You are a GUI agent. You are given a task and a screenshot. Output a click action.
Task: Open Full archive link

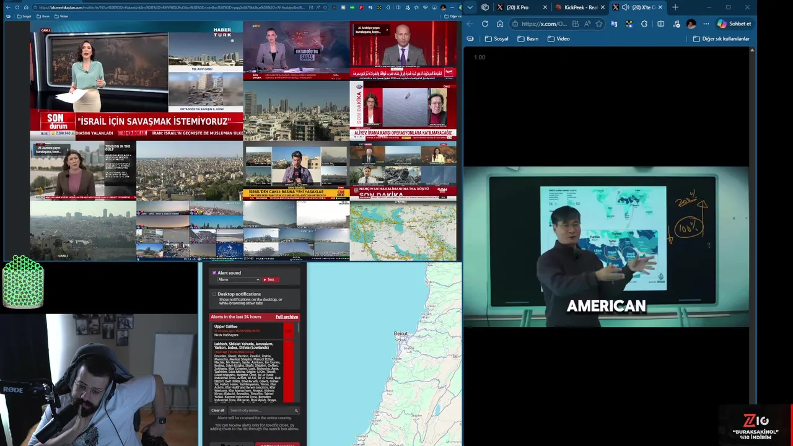(287, 317)
